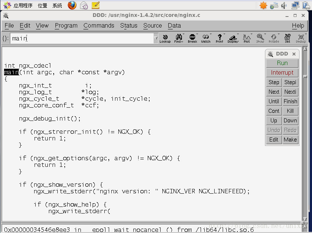The width and height of the screenshot is (312, 233).
Task: Click the Next button
Action: coord(274,92)
